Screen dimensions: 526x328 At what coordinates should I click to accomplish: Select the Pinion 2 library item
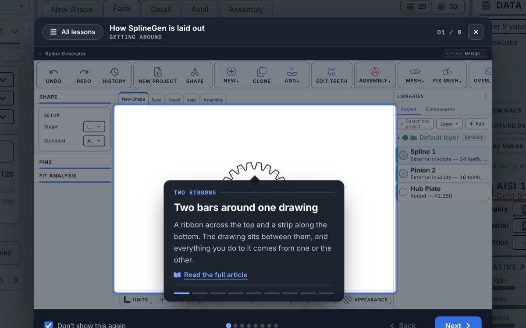tap(443, 173)
